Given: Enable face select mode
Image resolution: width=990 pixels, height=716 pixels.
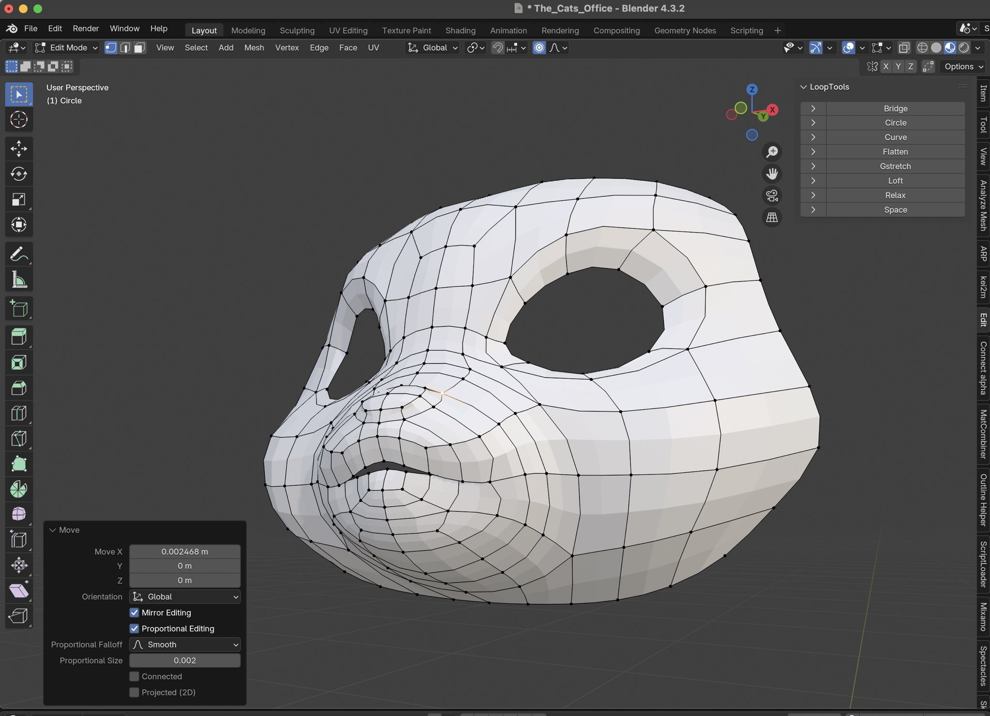Looking at the screenshot, I should tap(140, 47).
